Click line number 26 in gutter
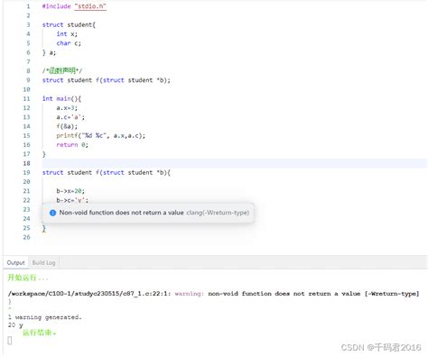The image size is (428, 356). point(26,237)
